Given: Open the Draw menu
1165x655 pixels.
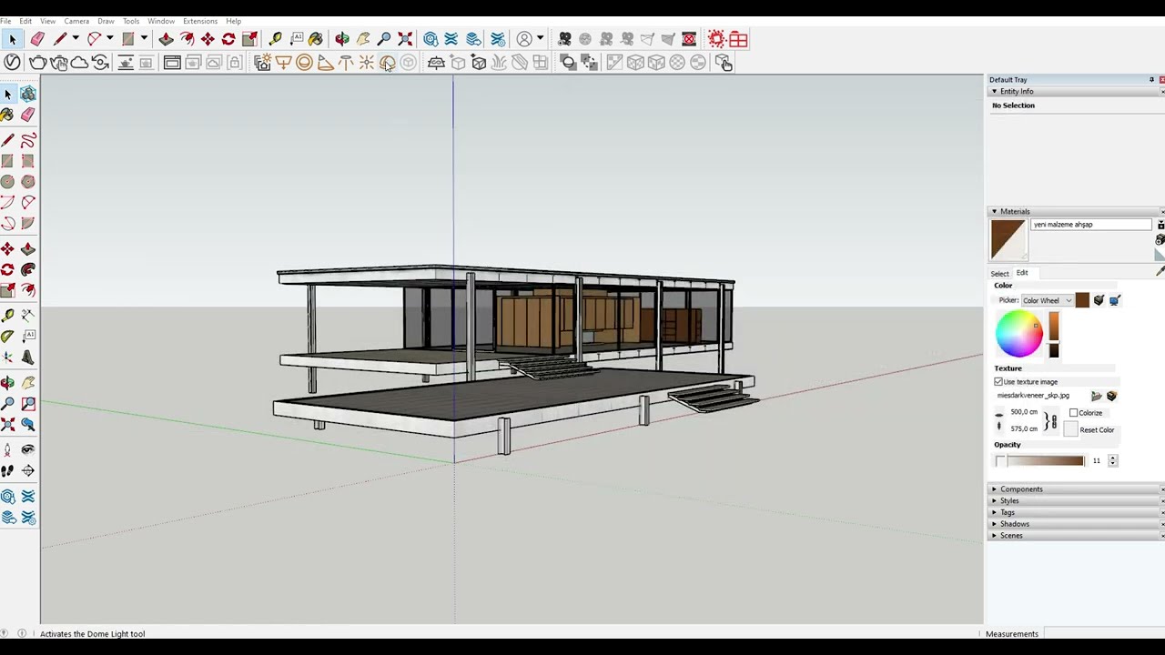Looking at the screenshot, I should 106,21.
